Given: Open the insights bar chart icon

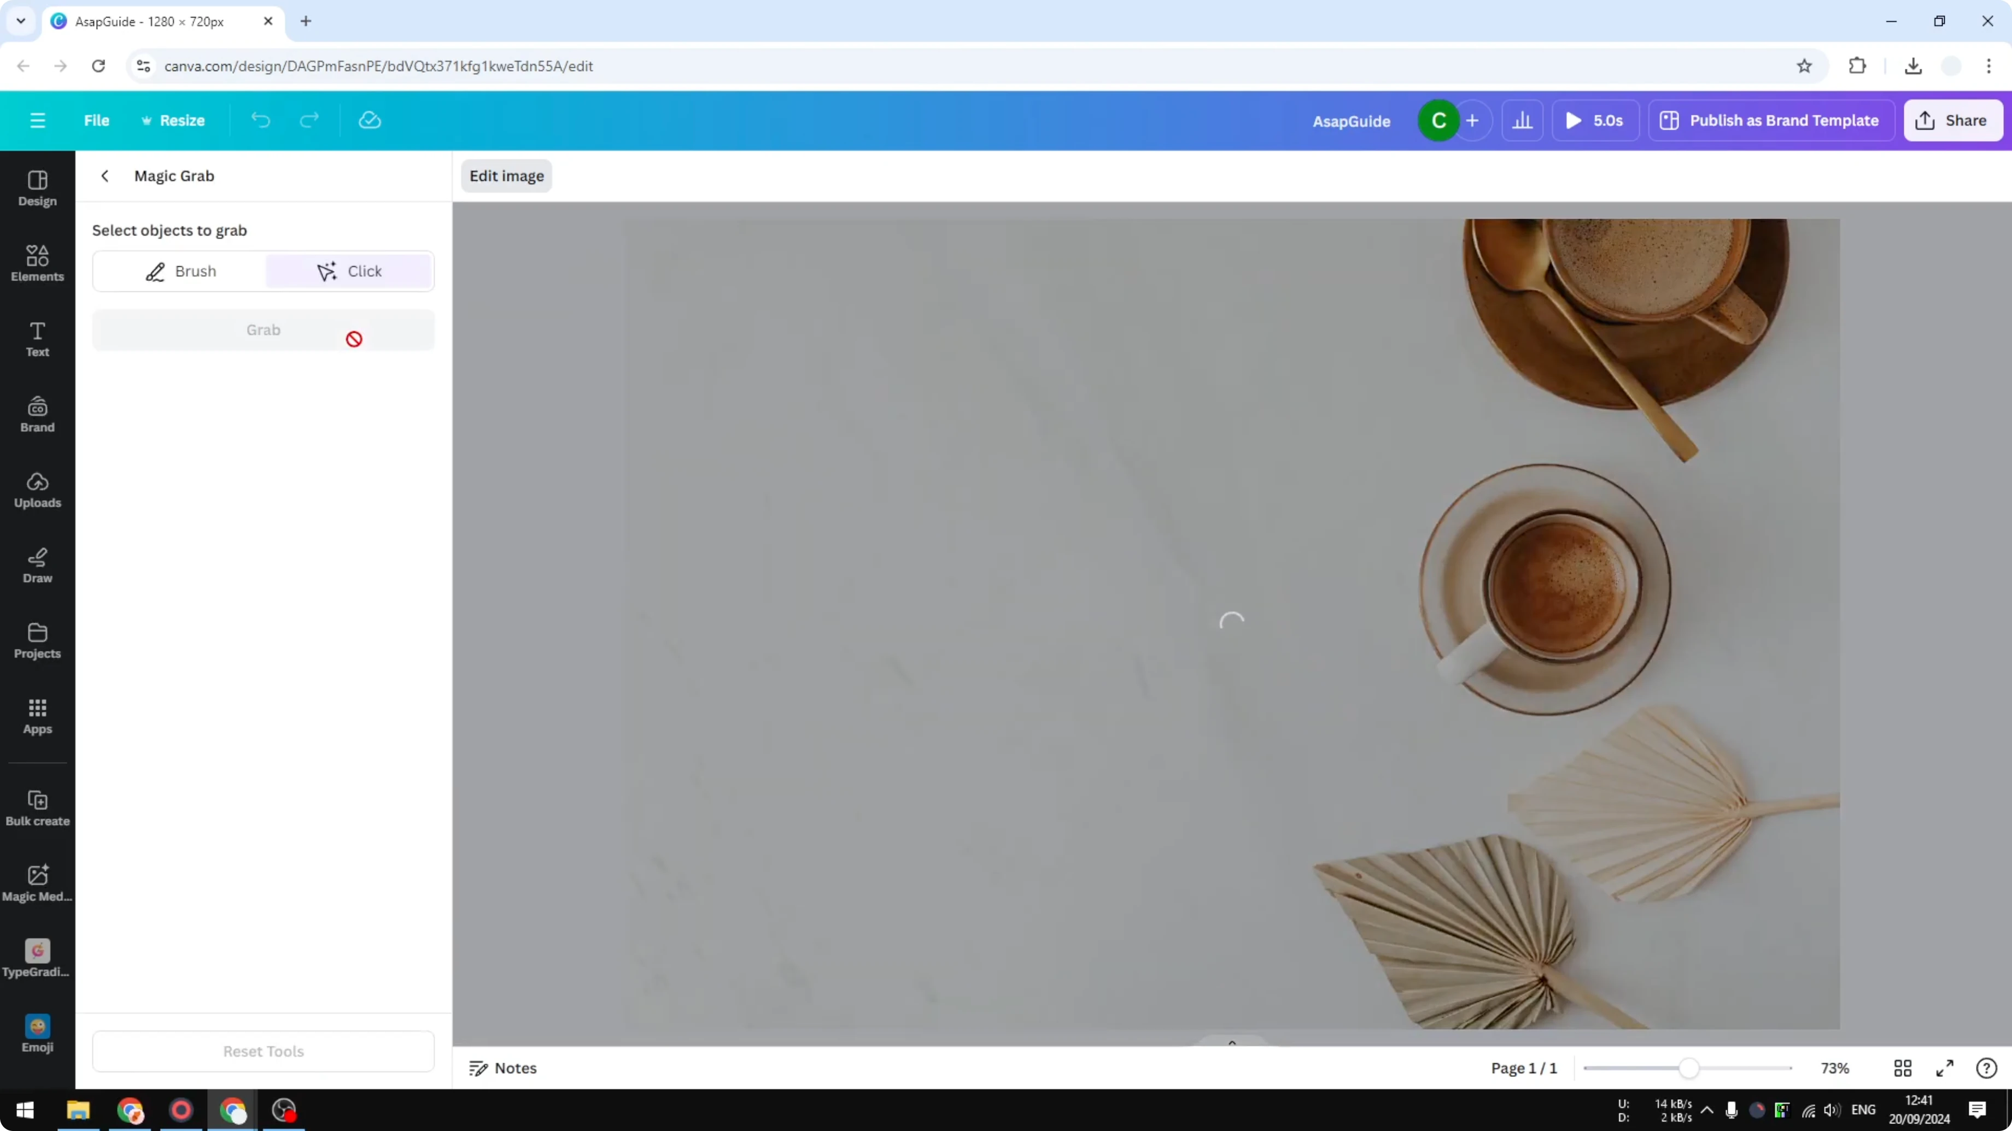Looking at the screenshot, I should [x=1522, y=120].
